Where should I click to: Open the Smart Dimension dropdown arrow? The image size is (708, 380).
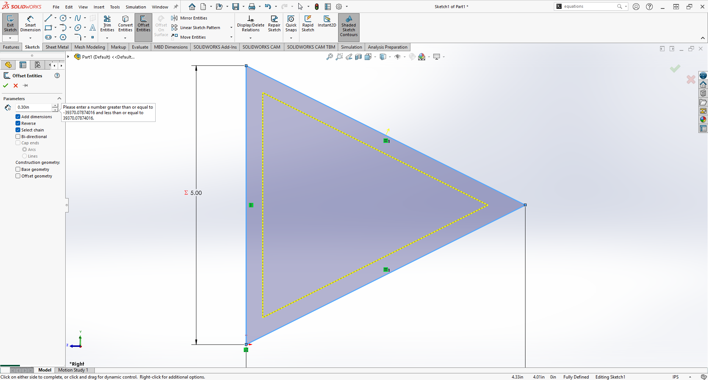30,38
